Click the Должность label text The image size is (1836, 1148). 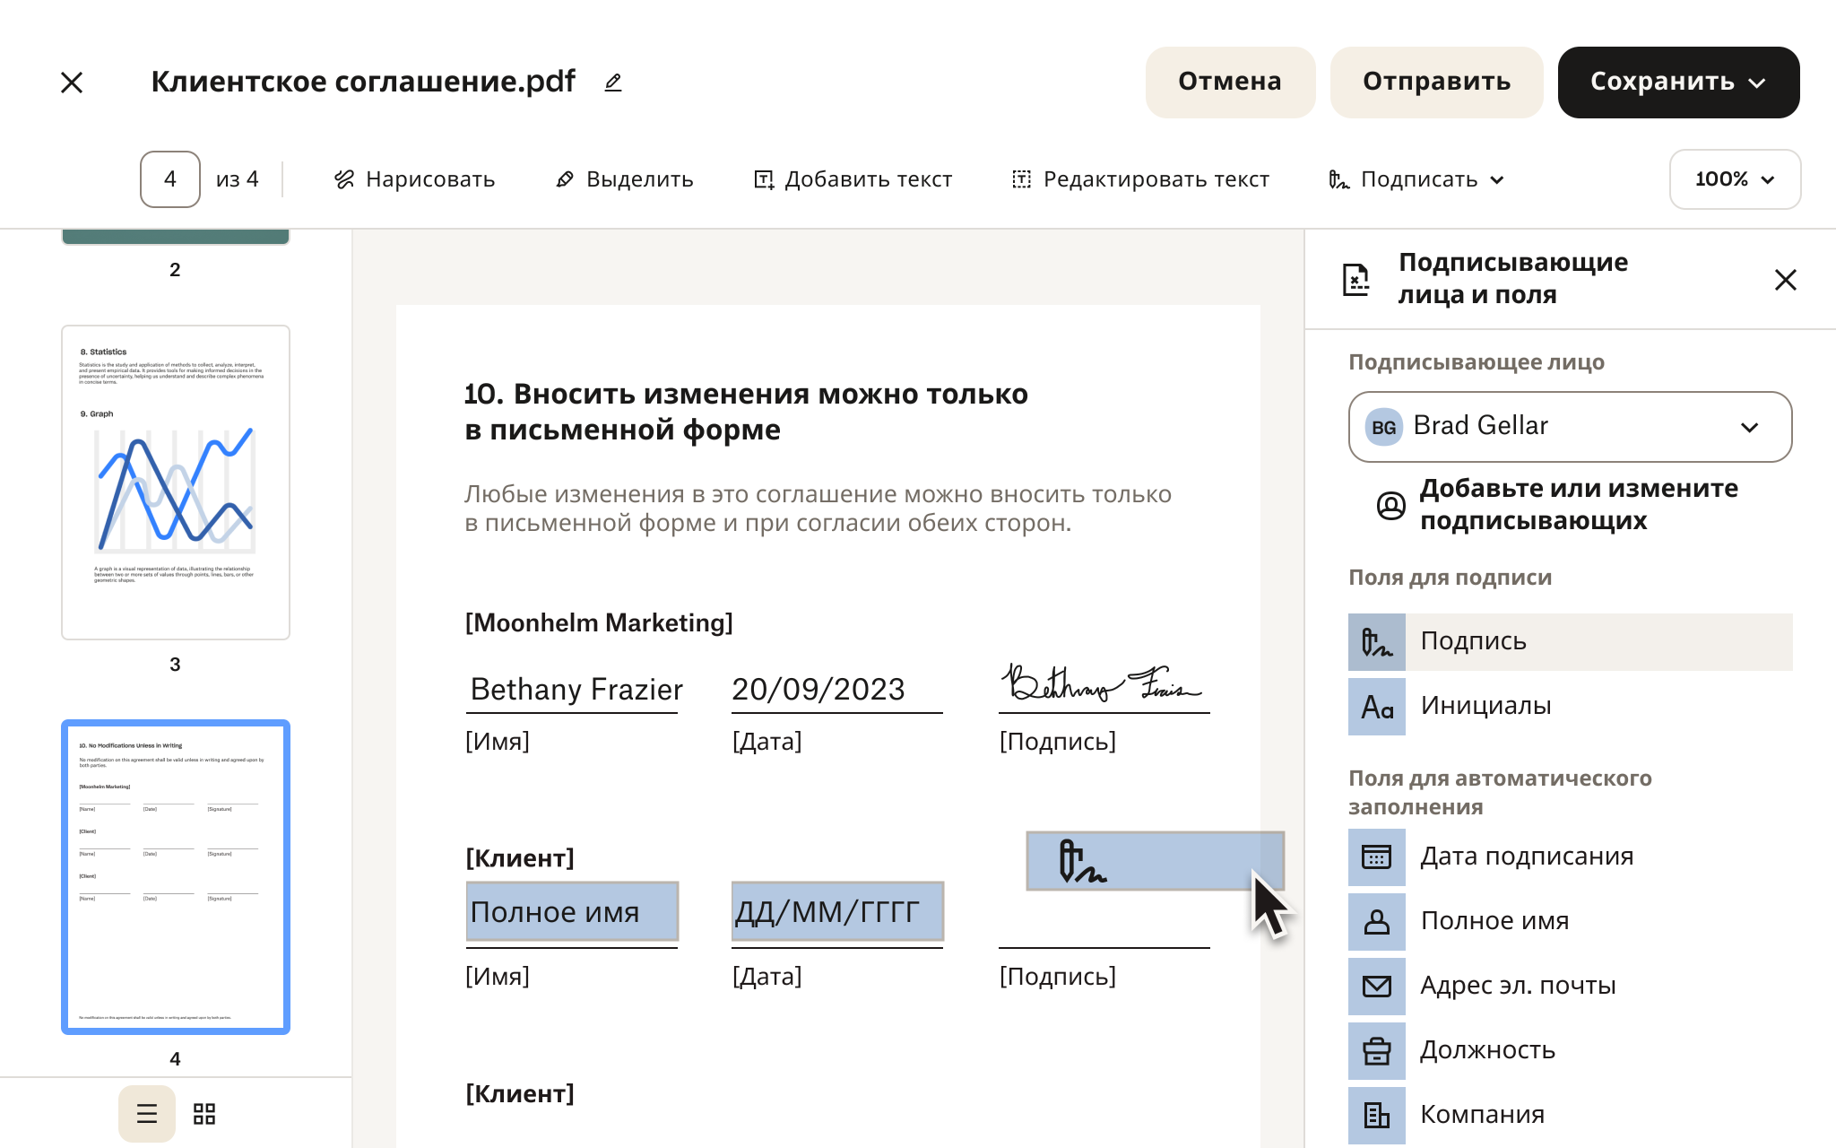coord(1487,1050)
